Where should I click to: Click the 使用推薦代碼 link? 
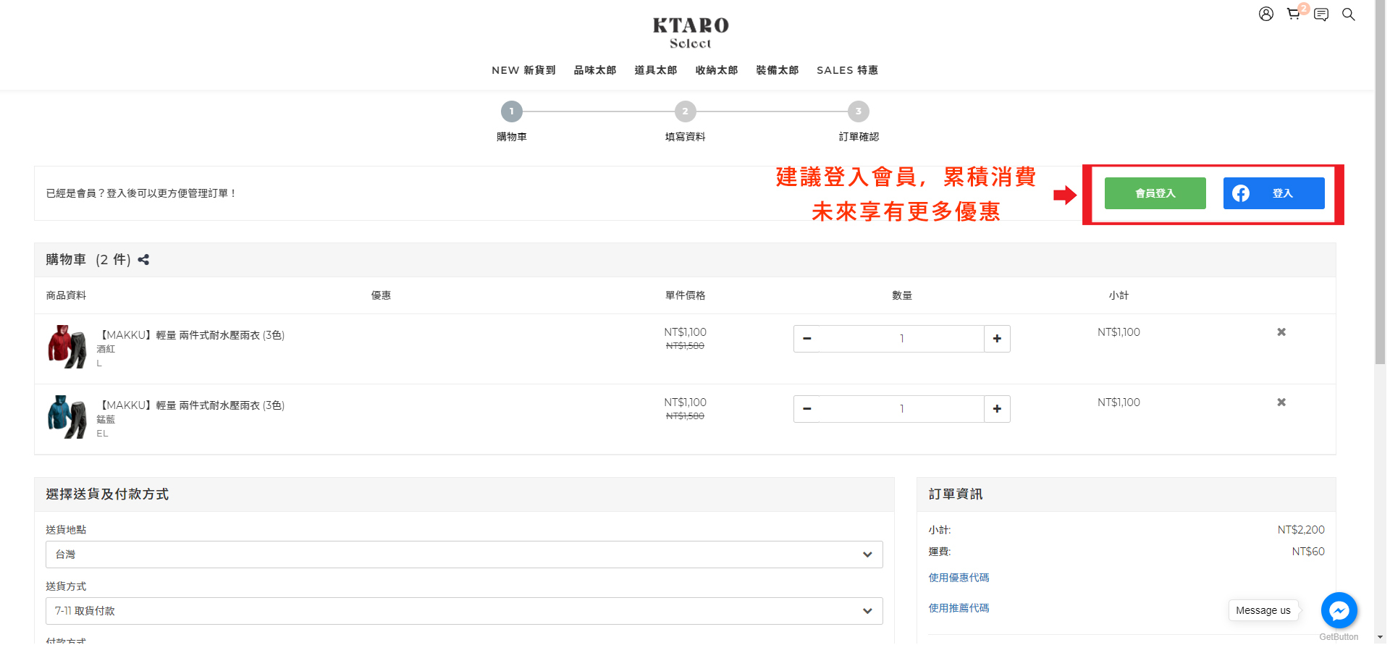(x=959, y=608)
